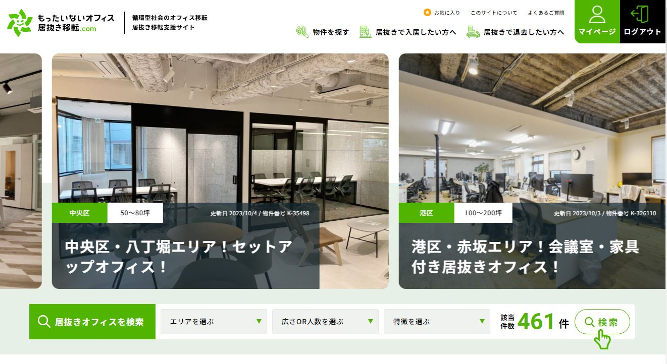This screenshot has width=667, height=364.
Task: Click the もったいないオフィス green logo icon
Action: click(20, 23)
